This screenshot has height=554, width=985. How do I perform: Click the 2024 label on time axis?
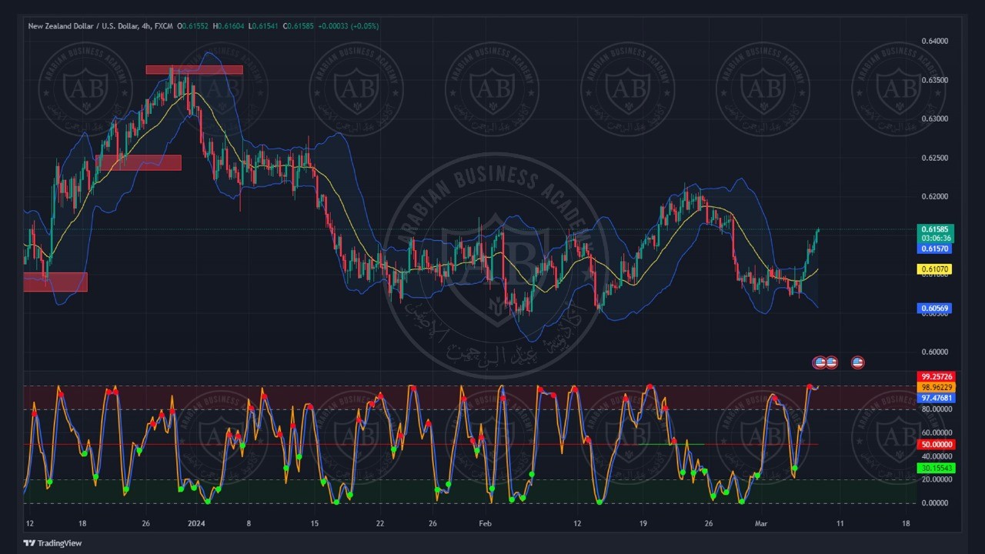197,524
